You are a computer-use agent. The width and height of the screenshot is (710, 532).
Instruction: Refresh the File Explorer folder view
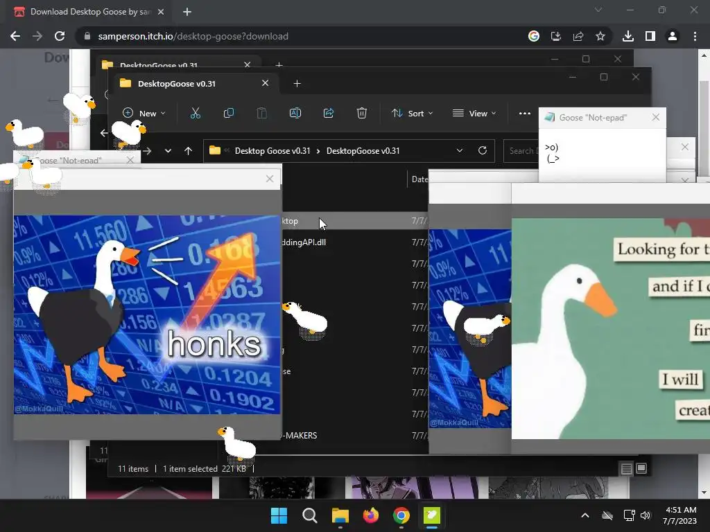(483, 150)
